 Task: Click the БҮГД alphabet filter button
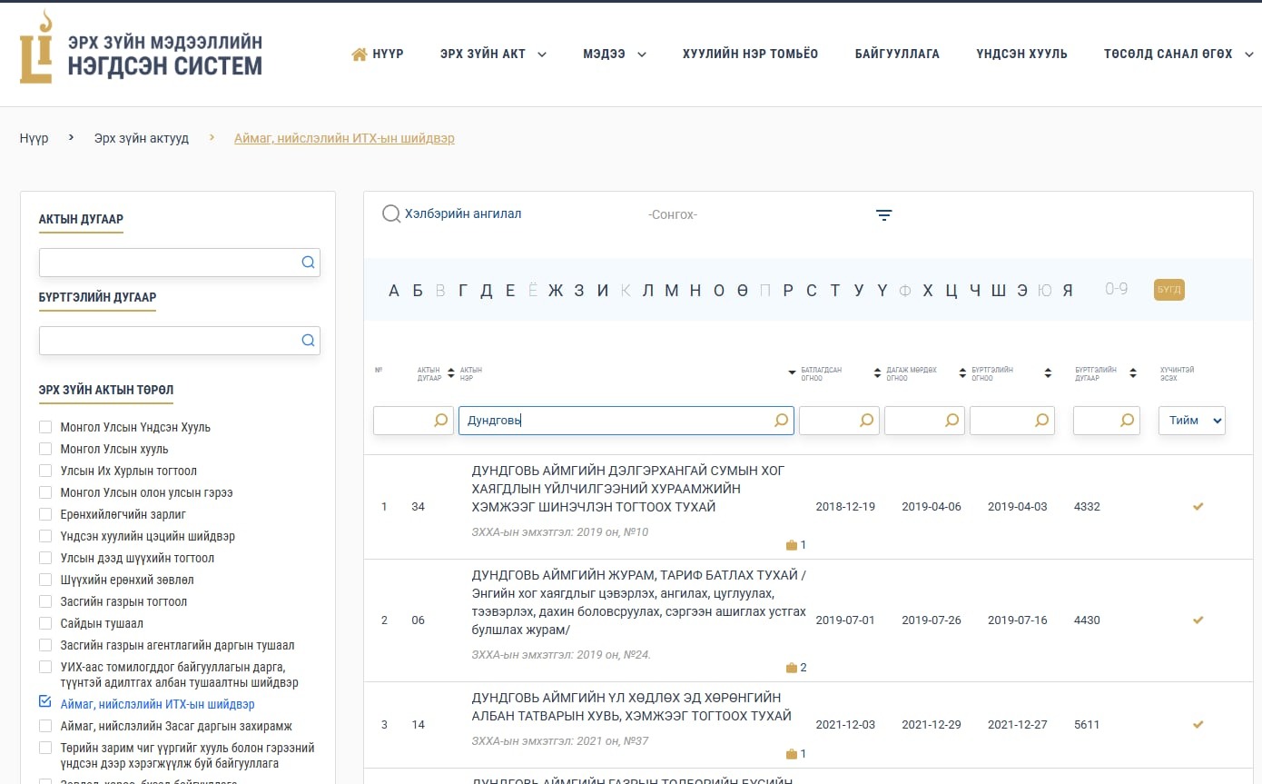click(x=1168, y=290)
